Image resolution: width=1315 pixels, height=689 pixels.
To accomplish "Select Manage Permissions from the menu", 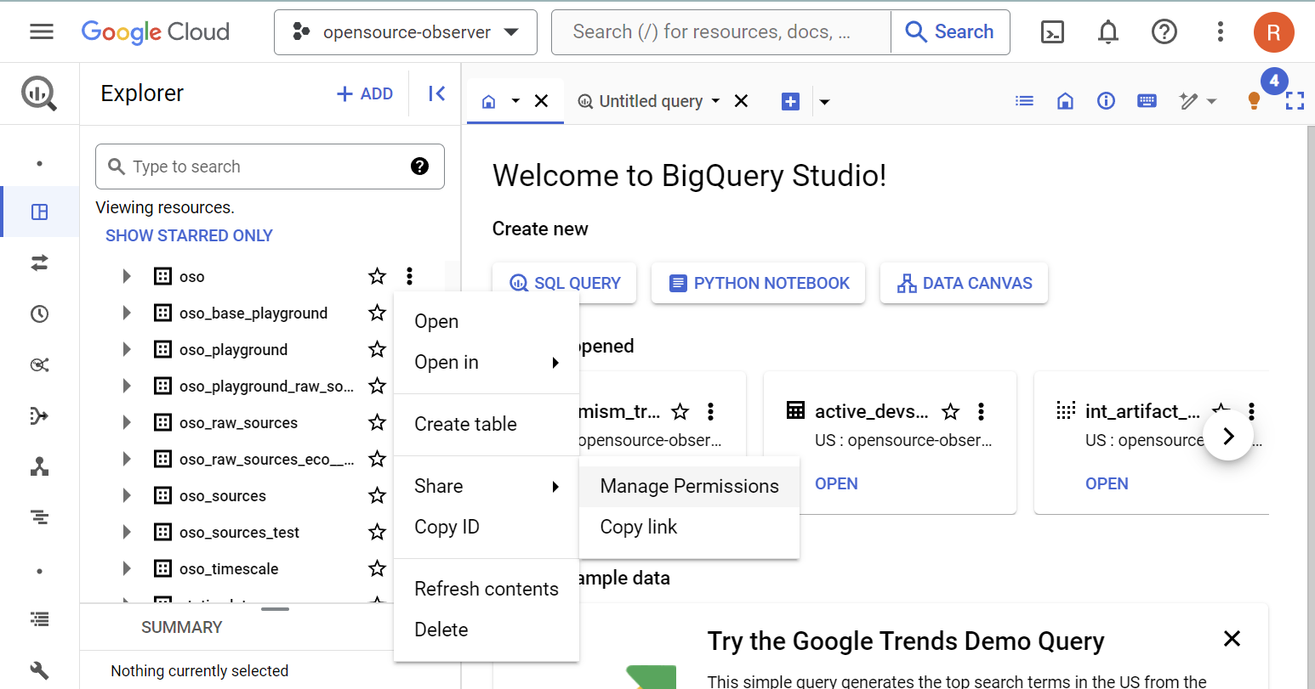I will point(689,485).
